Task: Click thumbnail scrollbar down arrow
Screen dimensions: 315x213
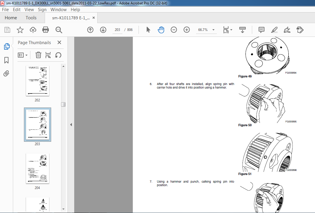Action: click(x=63, y=209)
